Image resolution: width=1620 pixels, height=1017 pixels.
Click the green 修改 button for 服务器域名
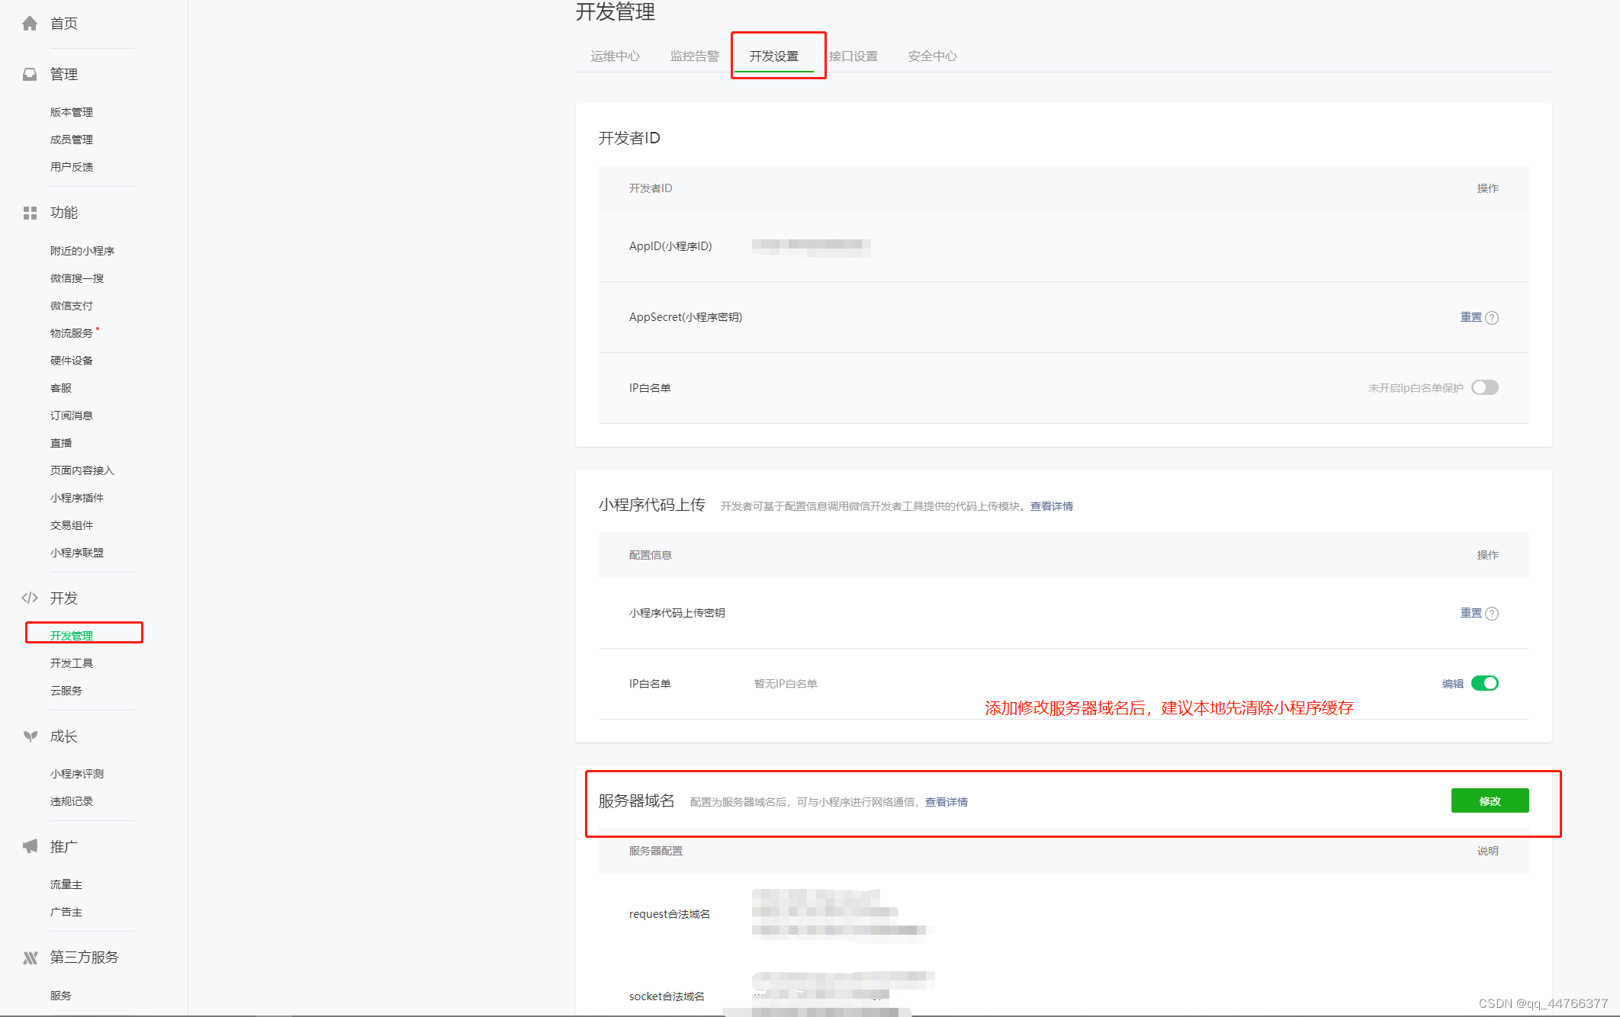(1489, 801)
